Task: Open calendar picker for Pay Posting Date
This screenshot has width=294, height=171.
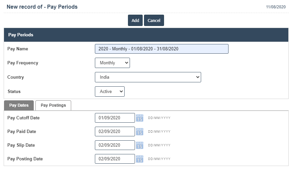Action: tap(140, 159)
